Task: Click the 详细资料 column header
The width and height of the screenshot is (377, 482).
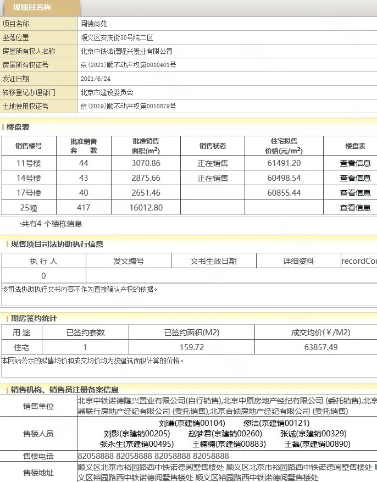Action: [298, 261]
